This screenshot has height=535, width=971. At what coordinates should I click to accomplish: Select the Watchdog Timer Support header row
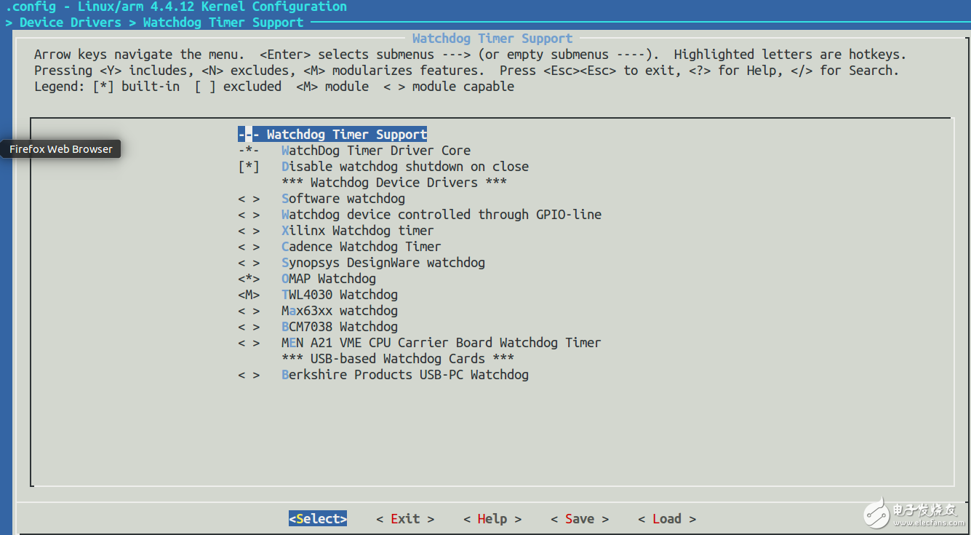(332, 135)
